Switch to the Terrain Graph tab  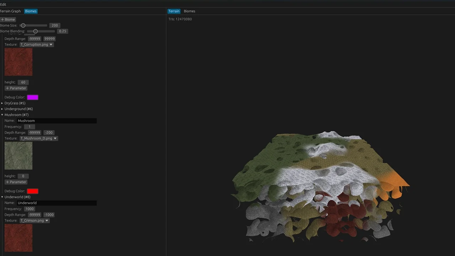click(x=10, y=11)
